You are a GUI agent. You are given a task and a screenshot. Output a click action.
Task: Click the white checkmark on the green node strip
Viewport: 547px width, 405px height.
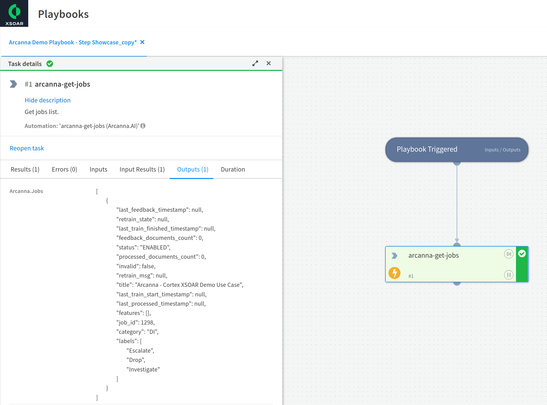[522, 254]
